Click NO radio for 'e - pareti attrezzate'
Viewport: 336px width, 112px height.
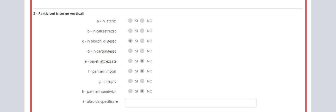click(142, 61)
